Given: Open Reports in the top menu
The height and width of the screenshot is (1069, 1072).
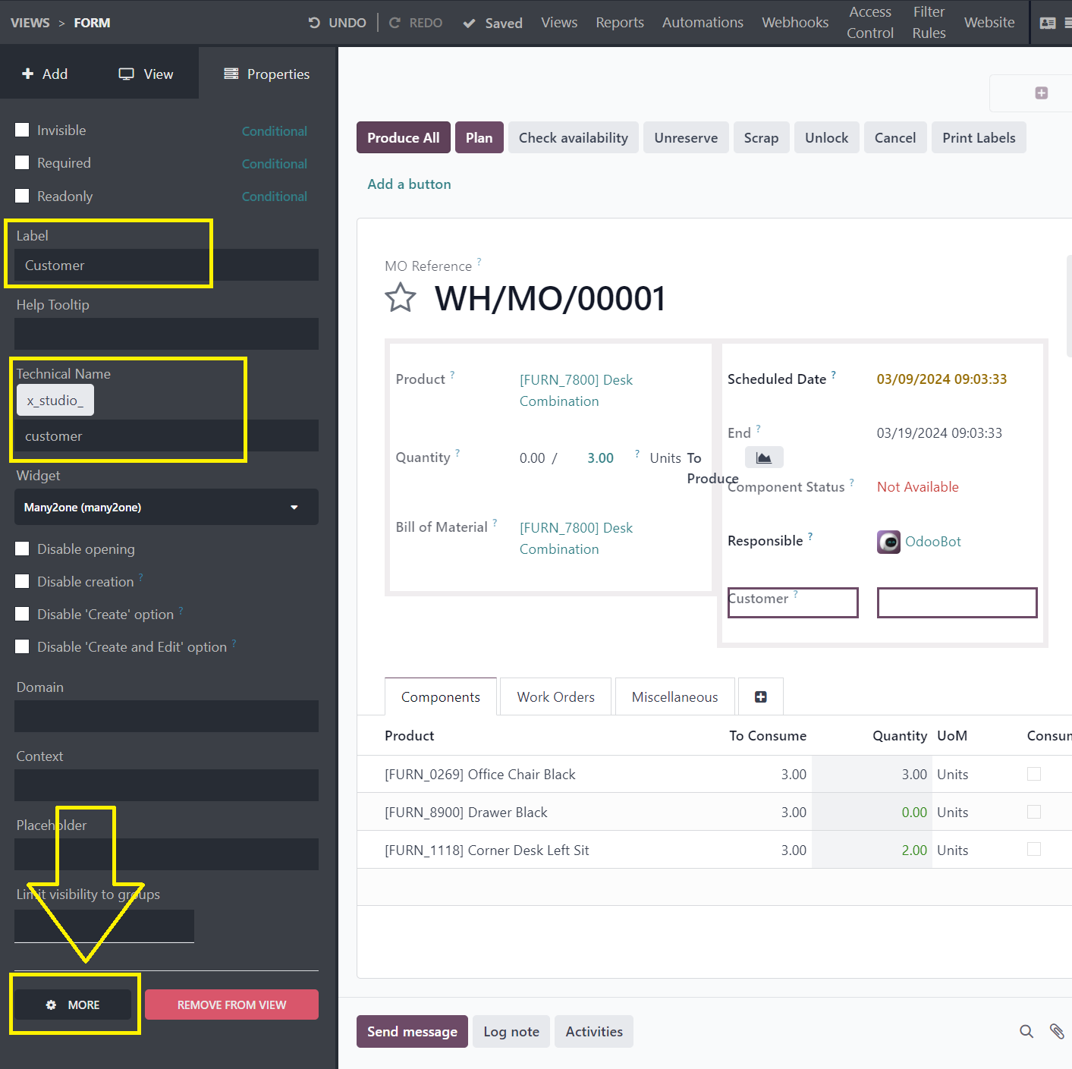Looking at the screenshot, I should click(x=620, y=23).
